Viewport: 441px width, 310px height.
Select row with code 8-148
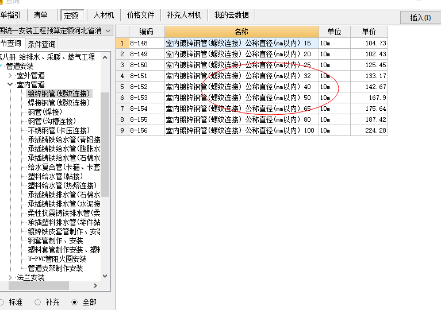click(252, 43)
